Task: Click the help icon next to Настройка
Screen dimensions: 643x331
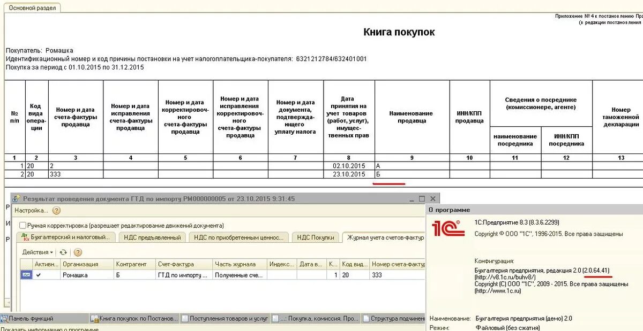Action: tap(56, 211)
